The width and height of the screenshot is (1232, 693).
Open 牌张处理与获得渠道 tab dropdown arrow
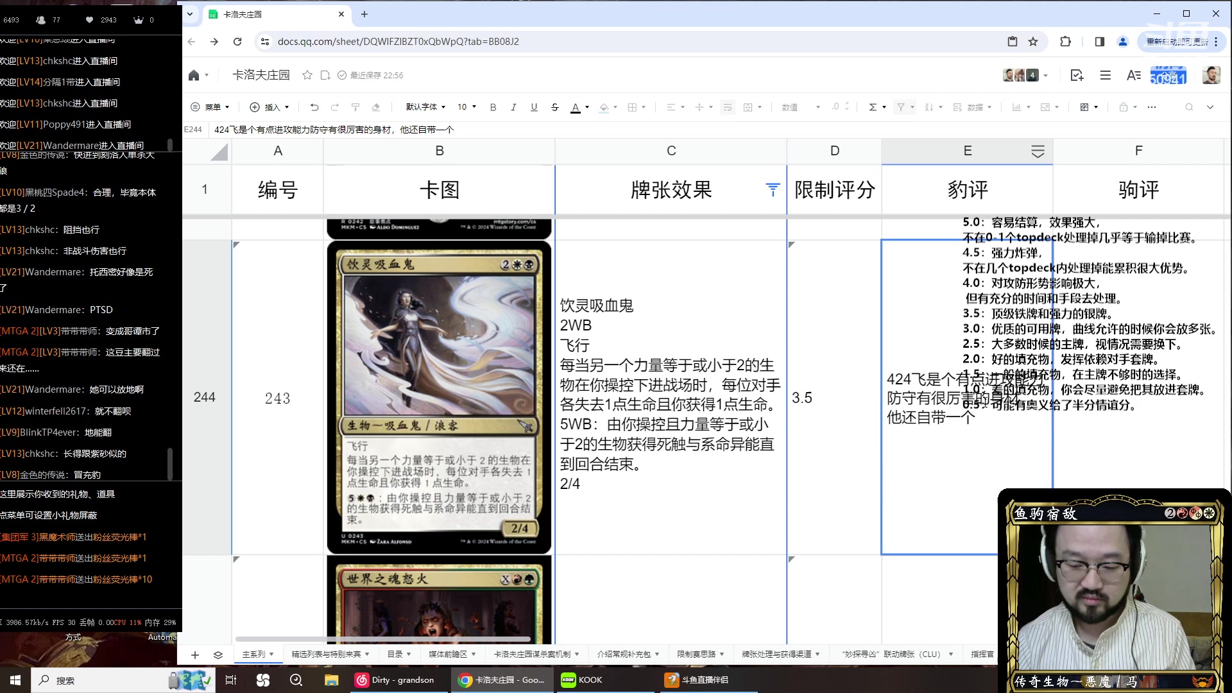(817, 654)
